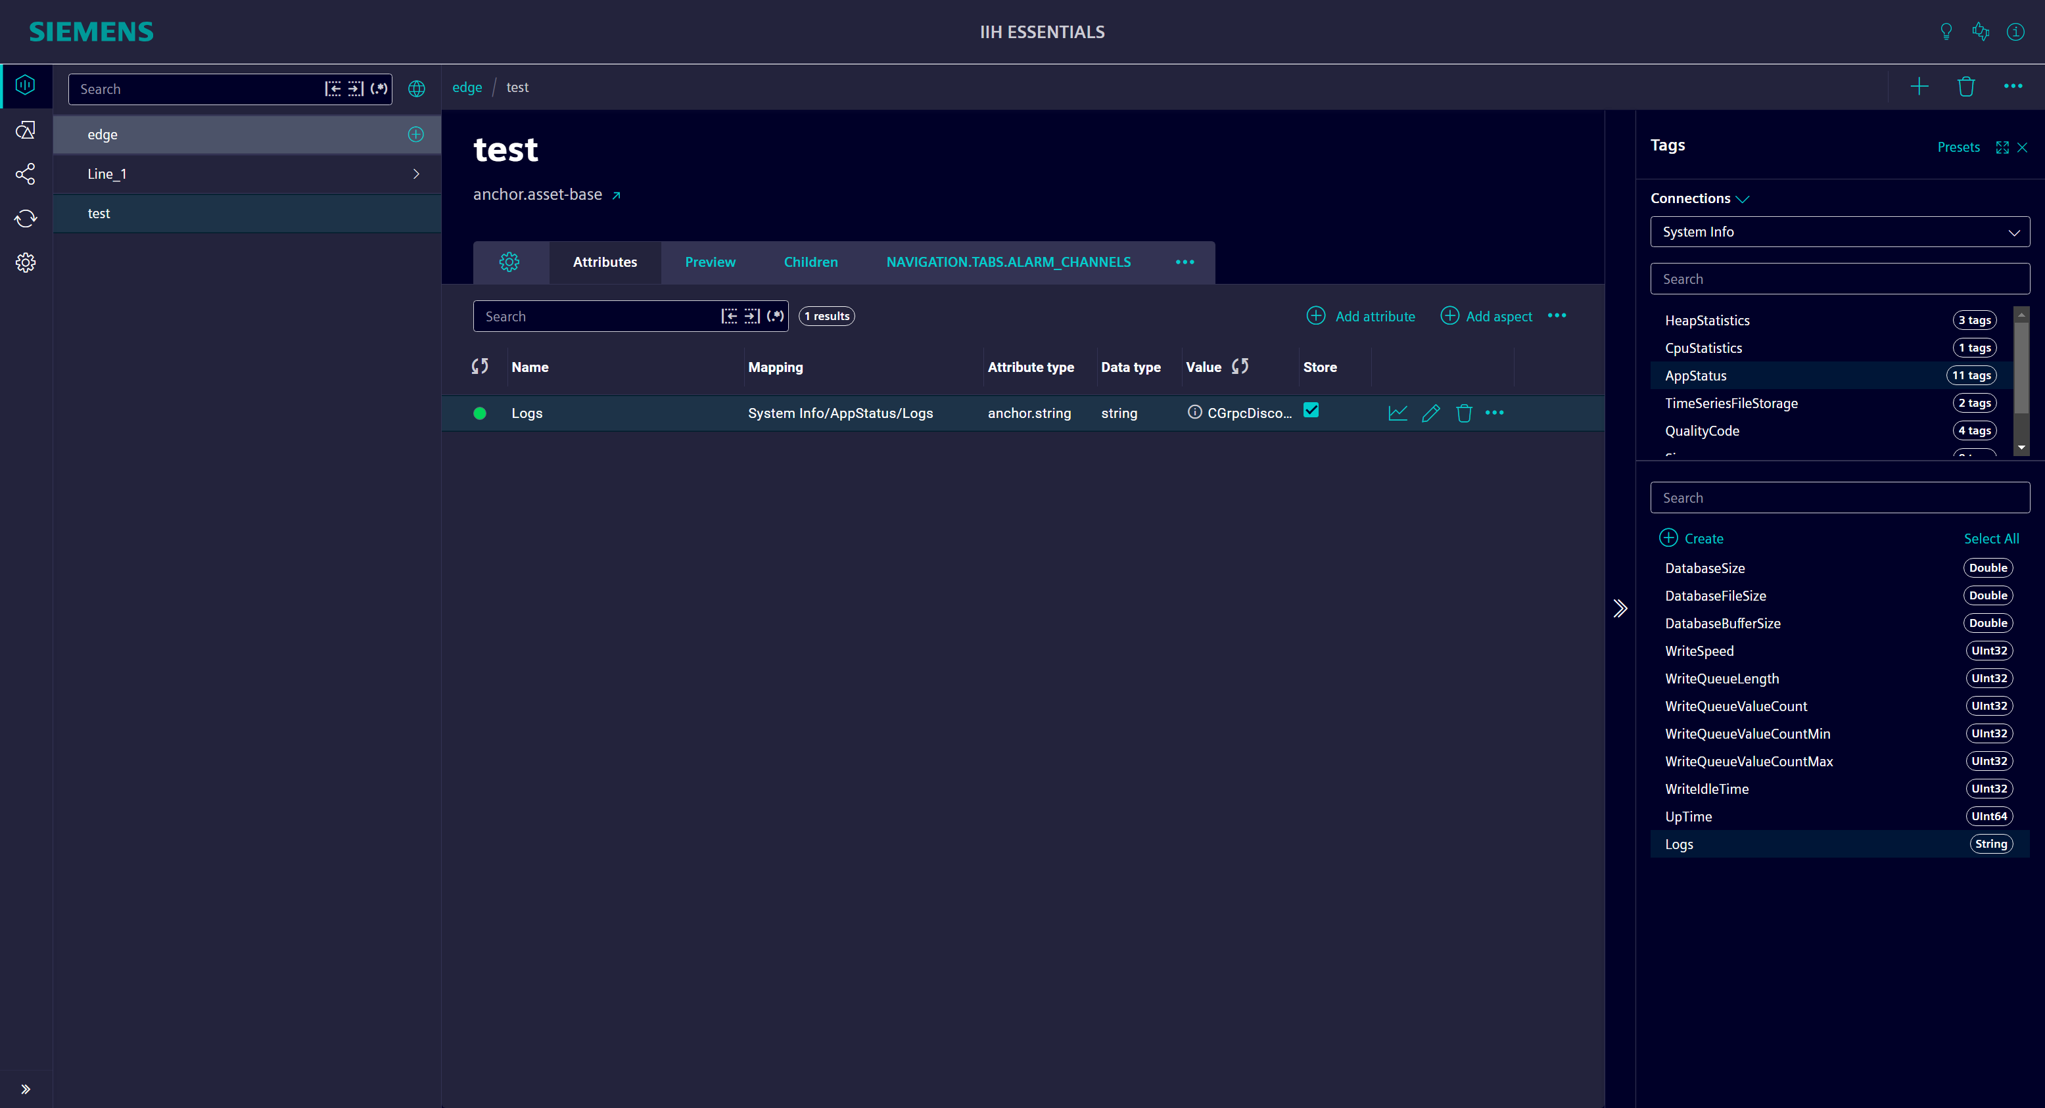Switch to the Preview tab
2045x1108 pixels.
coord(710,262)
